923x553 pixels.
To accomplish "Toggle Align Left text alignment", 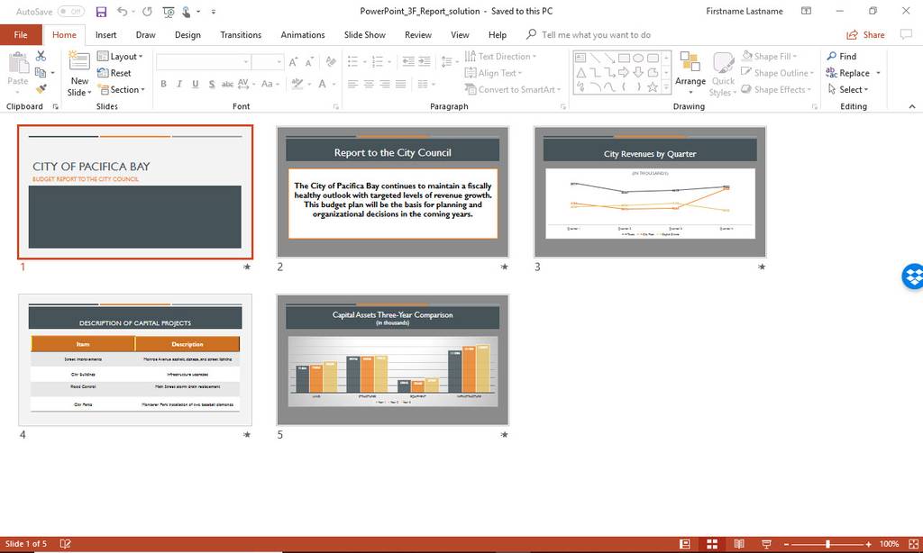I will click(353, 84).
